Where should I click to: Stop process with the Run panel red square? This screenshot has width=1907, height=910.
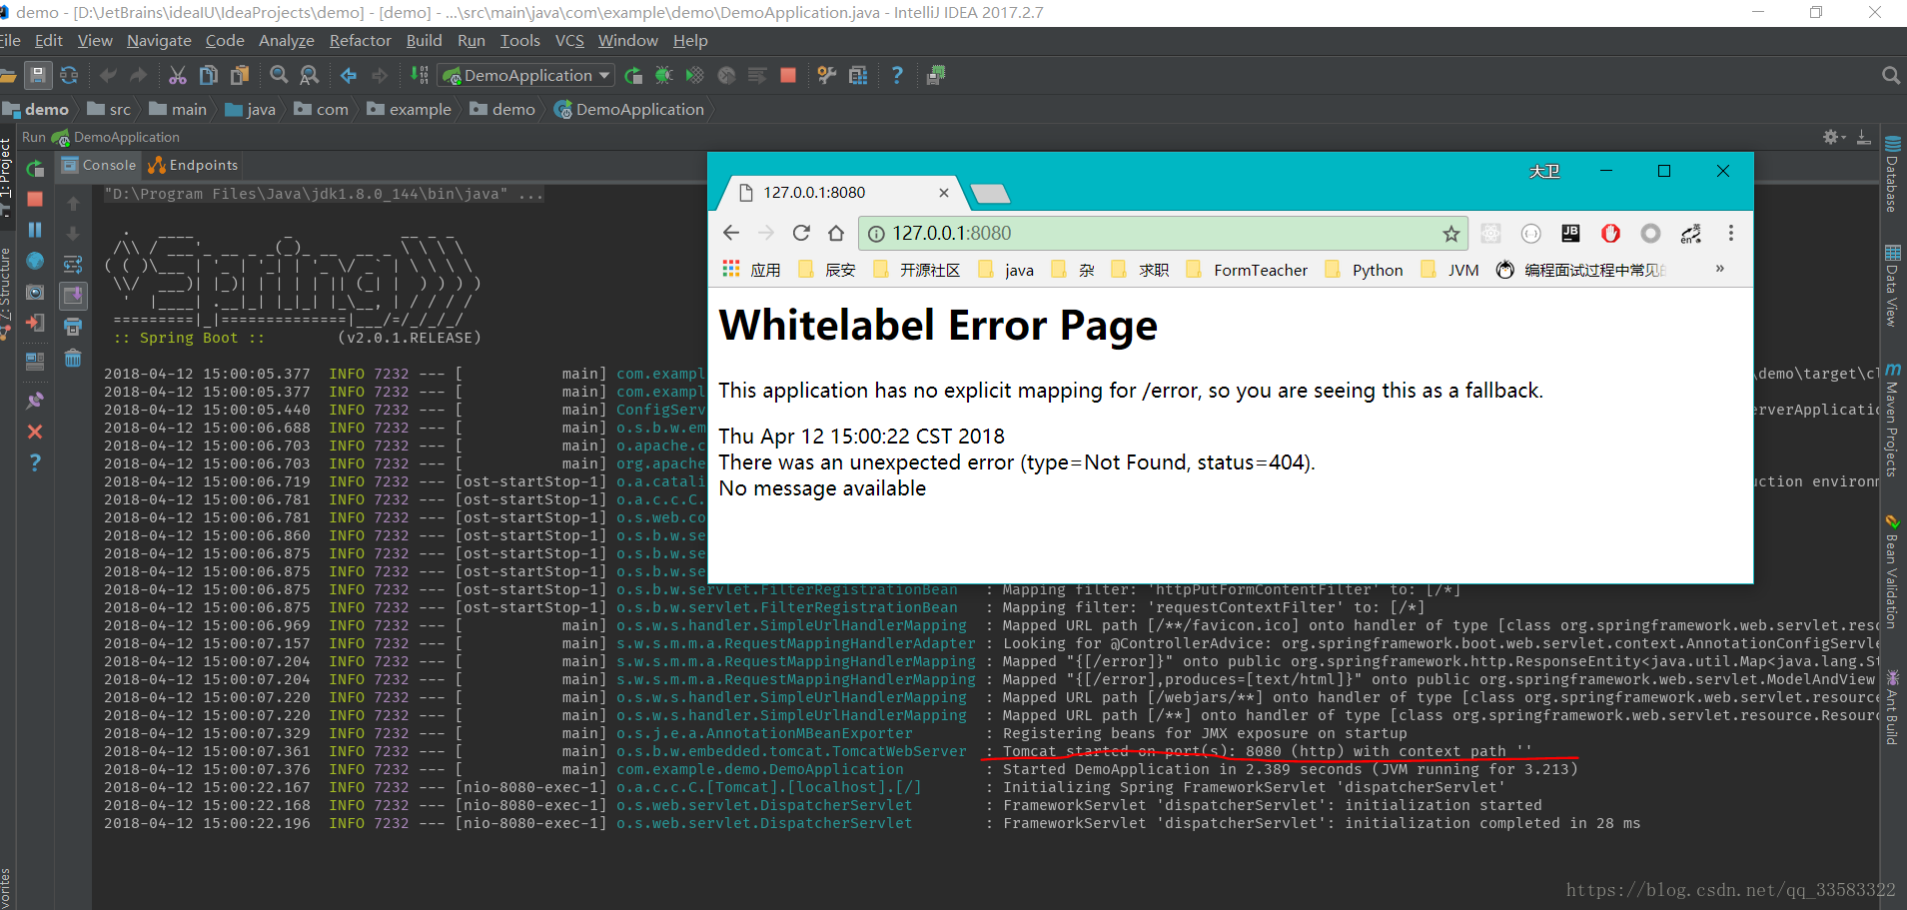[35, 199]
